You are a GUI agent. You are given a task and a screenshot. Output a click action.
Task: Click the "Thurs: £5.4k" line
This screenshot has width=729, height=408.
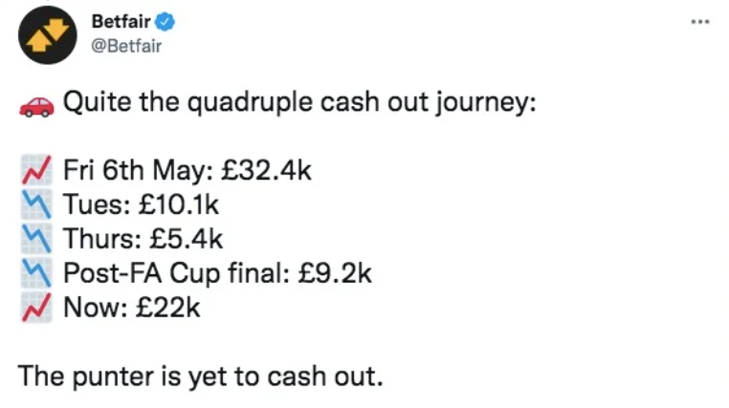[x=144, y=240]
